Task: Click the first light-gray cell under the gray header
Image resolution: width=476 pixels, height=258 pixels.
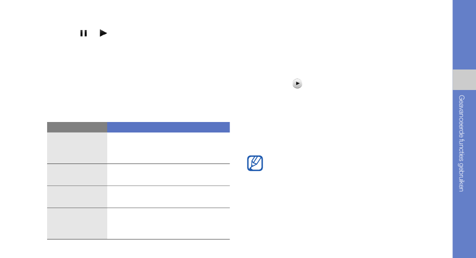Action: click(x=77, y=148)
